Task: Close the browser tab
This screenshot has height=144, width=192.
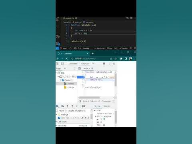Action: point(87,54)
